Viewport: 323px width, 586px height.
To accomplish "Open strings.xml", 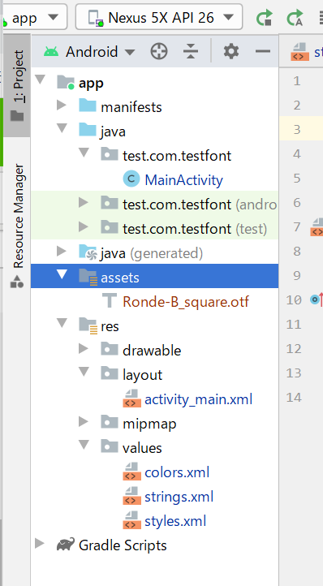I will [x=179, y=497].
